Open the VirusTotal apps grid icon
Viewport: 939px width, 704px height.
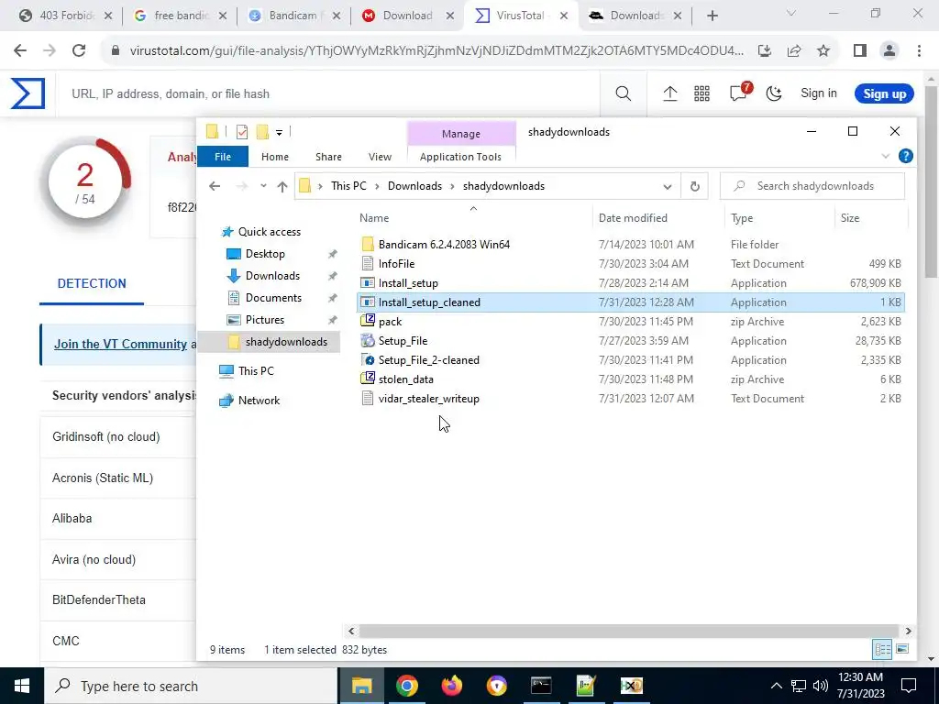[701, 93]
